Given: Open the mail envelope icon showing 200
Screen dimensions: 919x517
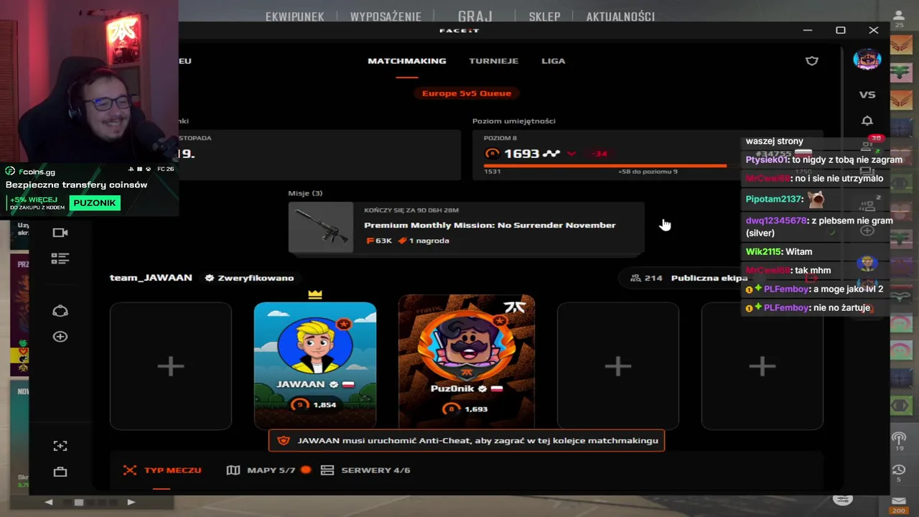Looking at the screenshot, I should tap(899, 504).
